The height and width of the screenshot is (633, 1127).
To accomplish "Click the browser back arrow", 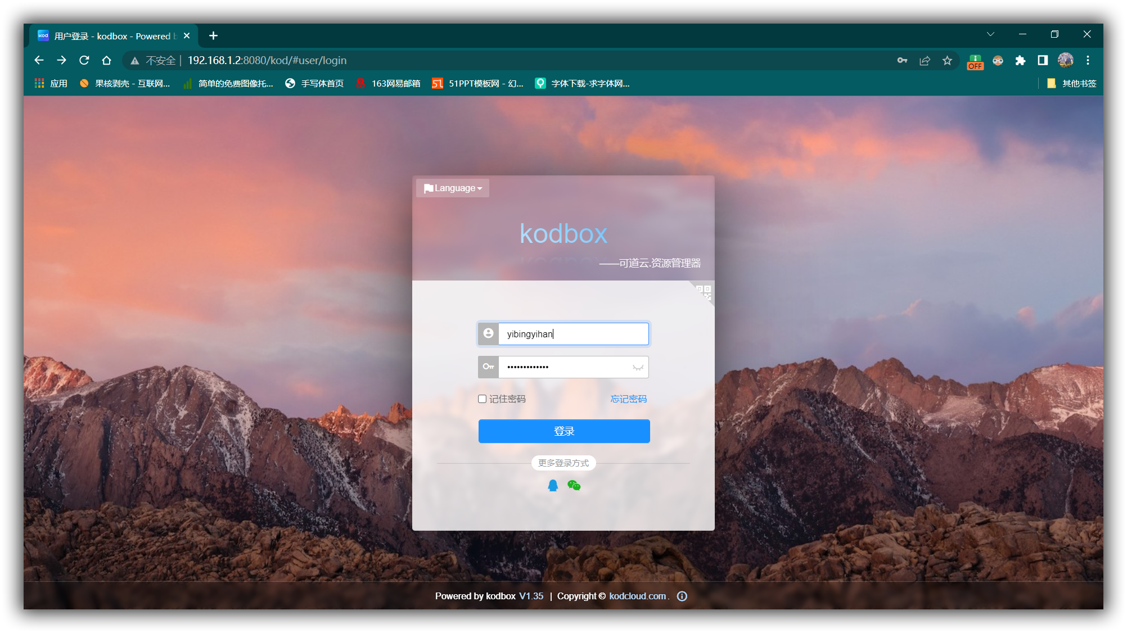I will (x=39, y=60).
